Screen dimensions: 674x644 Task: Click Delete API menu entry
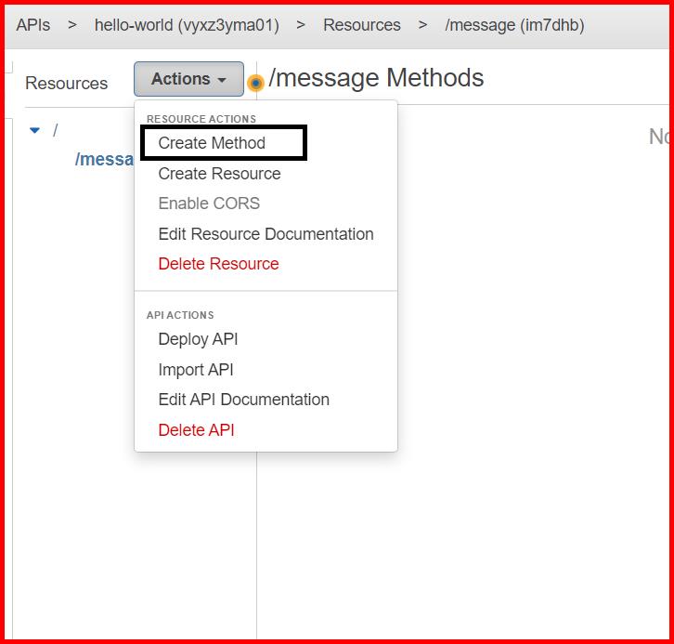196,429
